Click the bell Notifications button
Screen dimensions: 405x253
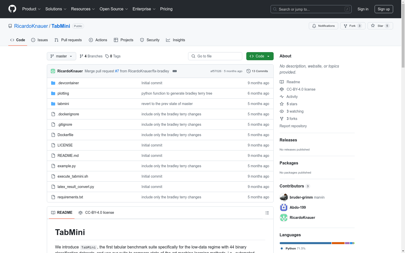coord(323,26)
